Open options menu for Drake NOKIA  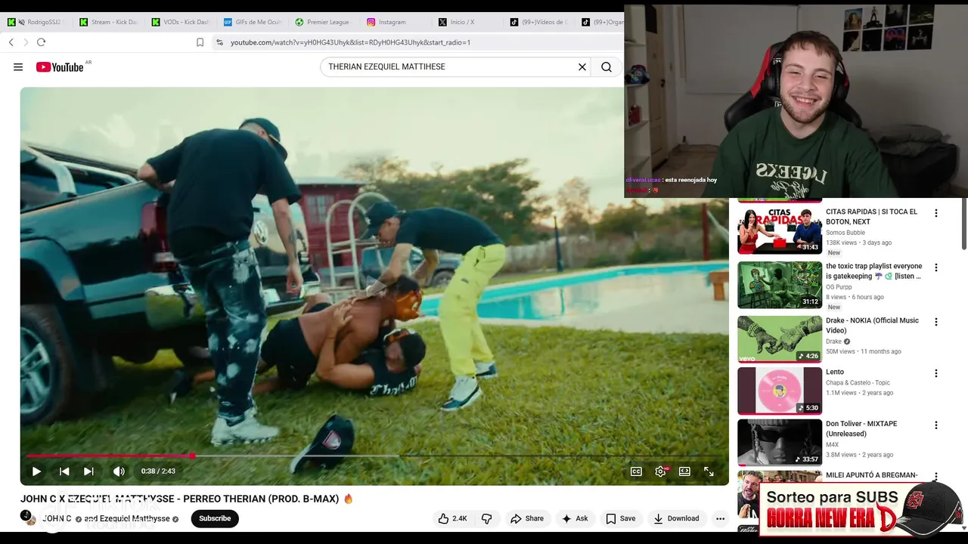(935, 322)
